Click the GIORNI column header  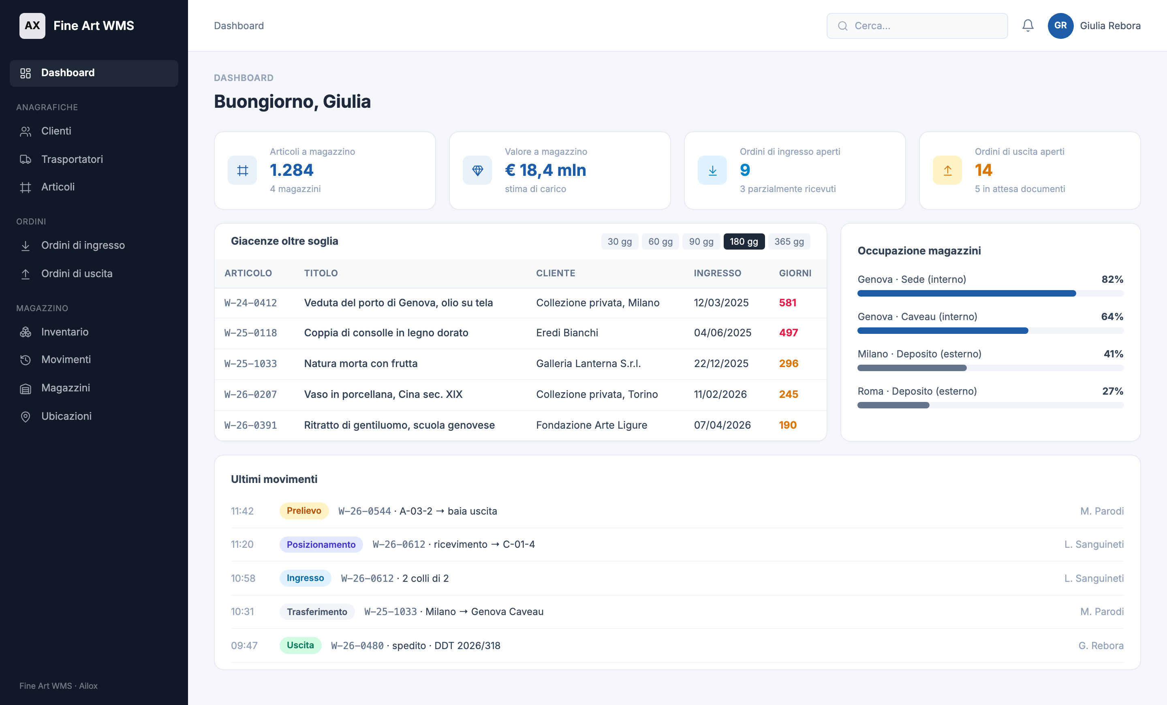[x=795, y=273]
